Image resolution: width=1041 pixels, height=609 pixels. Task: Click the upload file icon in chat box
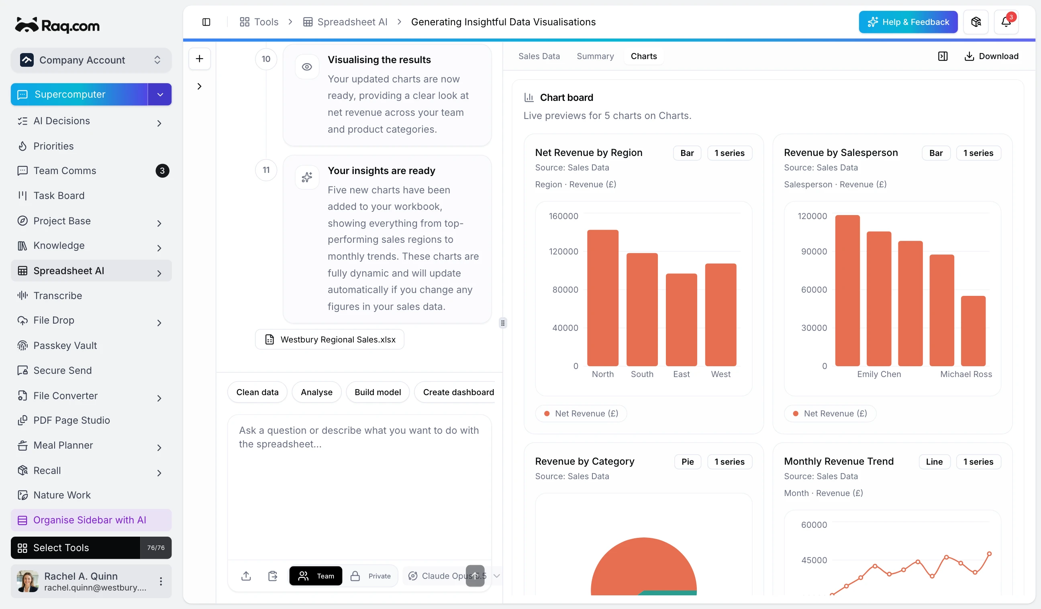pos(246,576)
